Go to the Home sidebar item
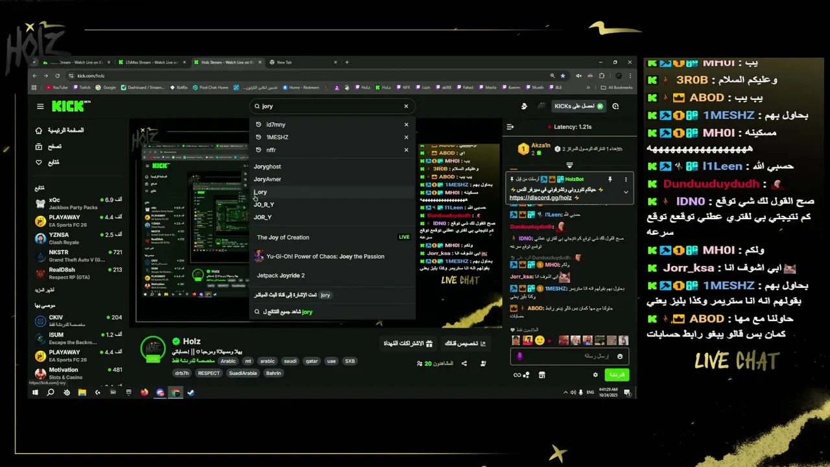The width and height of the screenshot is (830, 467). click(x=60, y=130)
